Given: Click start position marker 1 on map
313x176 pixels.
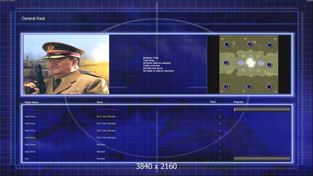Looking at the screenshot, I should [227, 45].
